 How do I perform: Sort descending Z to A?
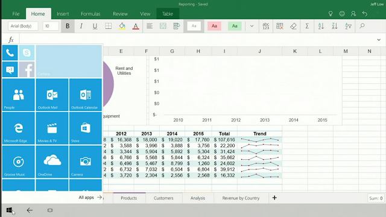[x=335, y=26]
